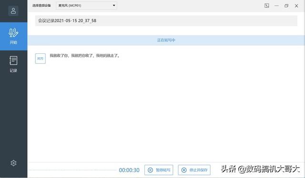This screenshot has height=178, width=305.
Task: Open the 麦克风 (MCP01) device dropdown
Action: (86, 5)
